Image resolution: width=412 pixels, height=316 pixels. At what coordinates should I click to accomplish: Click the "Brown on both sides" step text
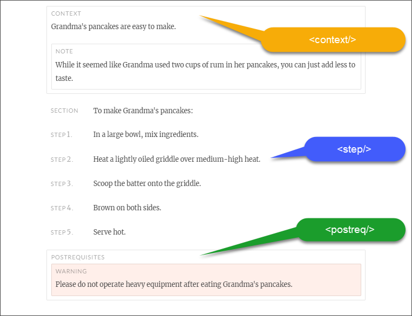pyautogui.click(x=127, y=208)
